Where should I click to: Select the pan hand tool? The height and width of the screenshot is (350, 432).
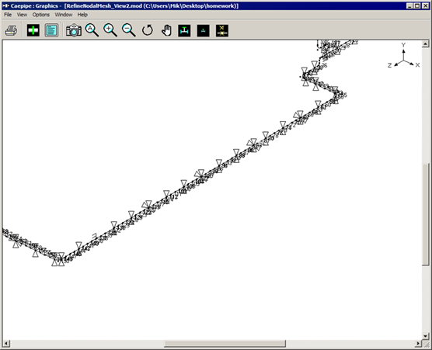[x=166, y=30]
